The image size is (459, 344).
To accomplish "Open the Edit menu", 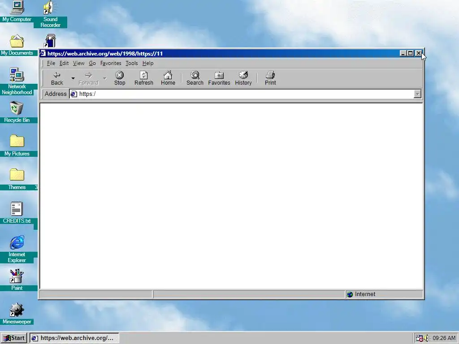I will 64,63.
